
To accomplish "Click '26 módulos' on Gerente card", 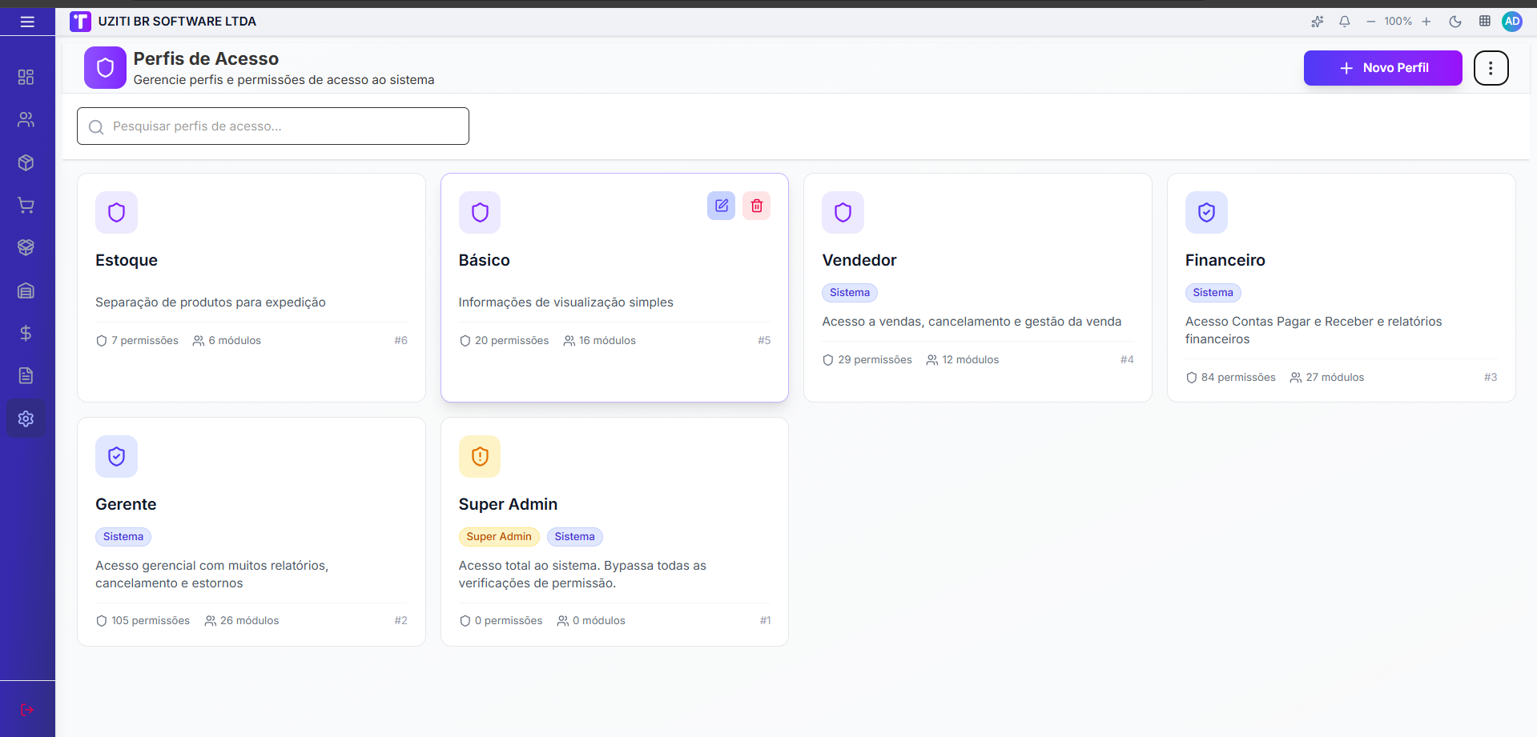I will (242, 621).
